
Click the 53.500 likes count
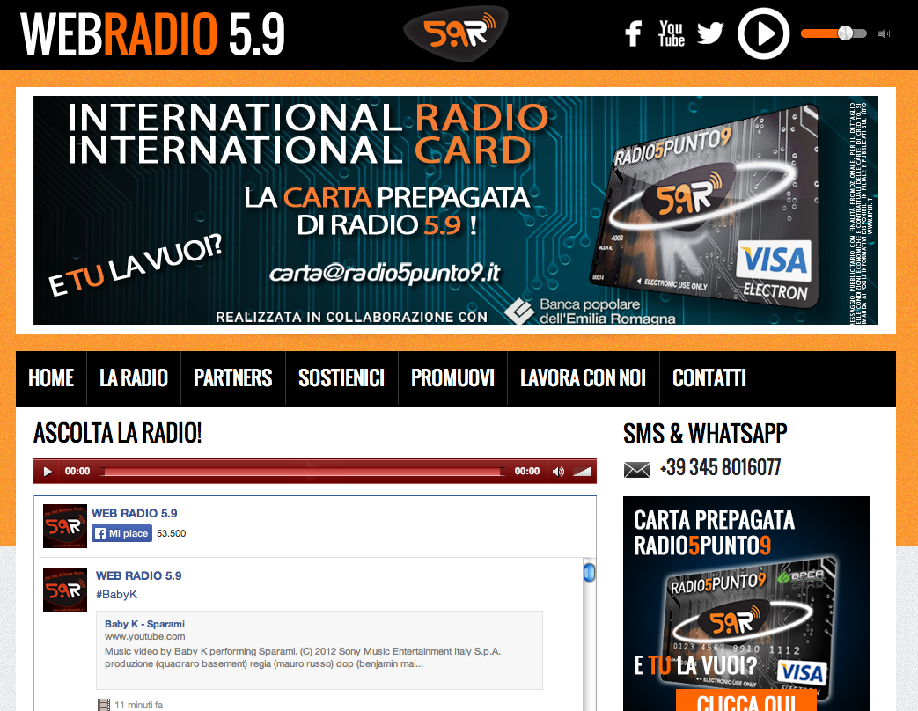point(171,533)
